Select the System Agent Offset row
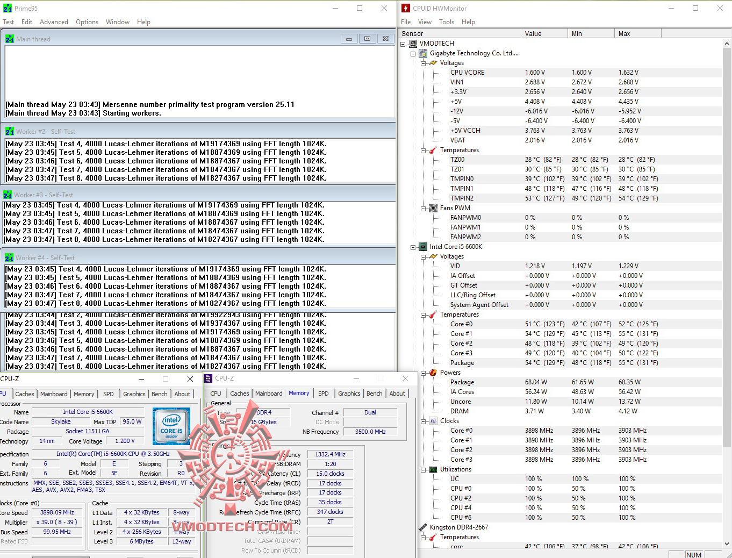The image size is (732, 558). tap(585, 305)
